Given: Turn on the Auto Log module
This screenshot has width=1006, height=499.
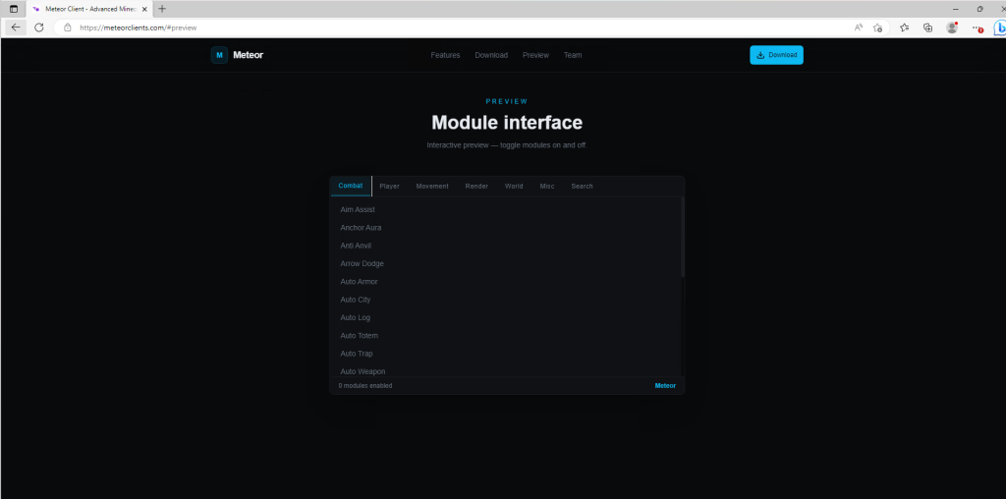Looking at the screenshot, I should pyautogui.click(x=506, y=317).
